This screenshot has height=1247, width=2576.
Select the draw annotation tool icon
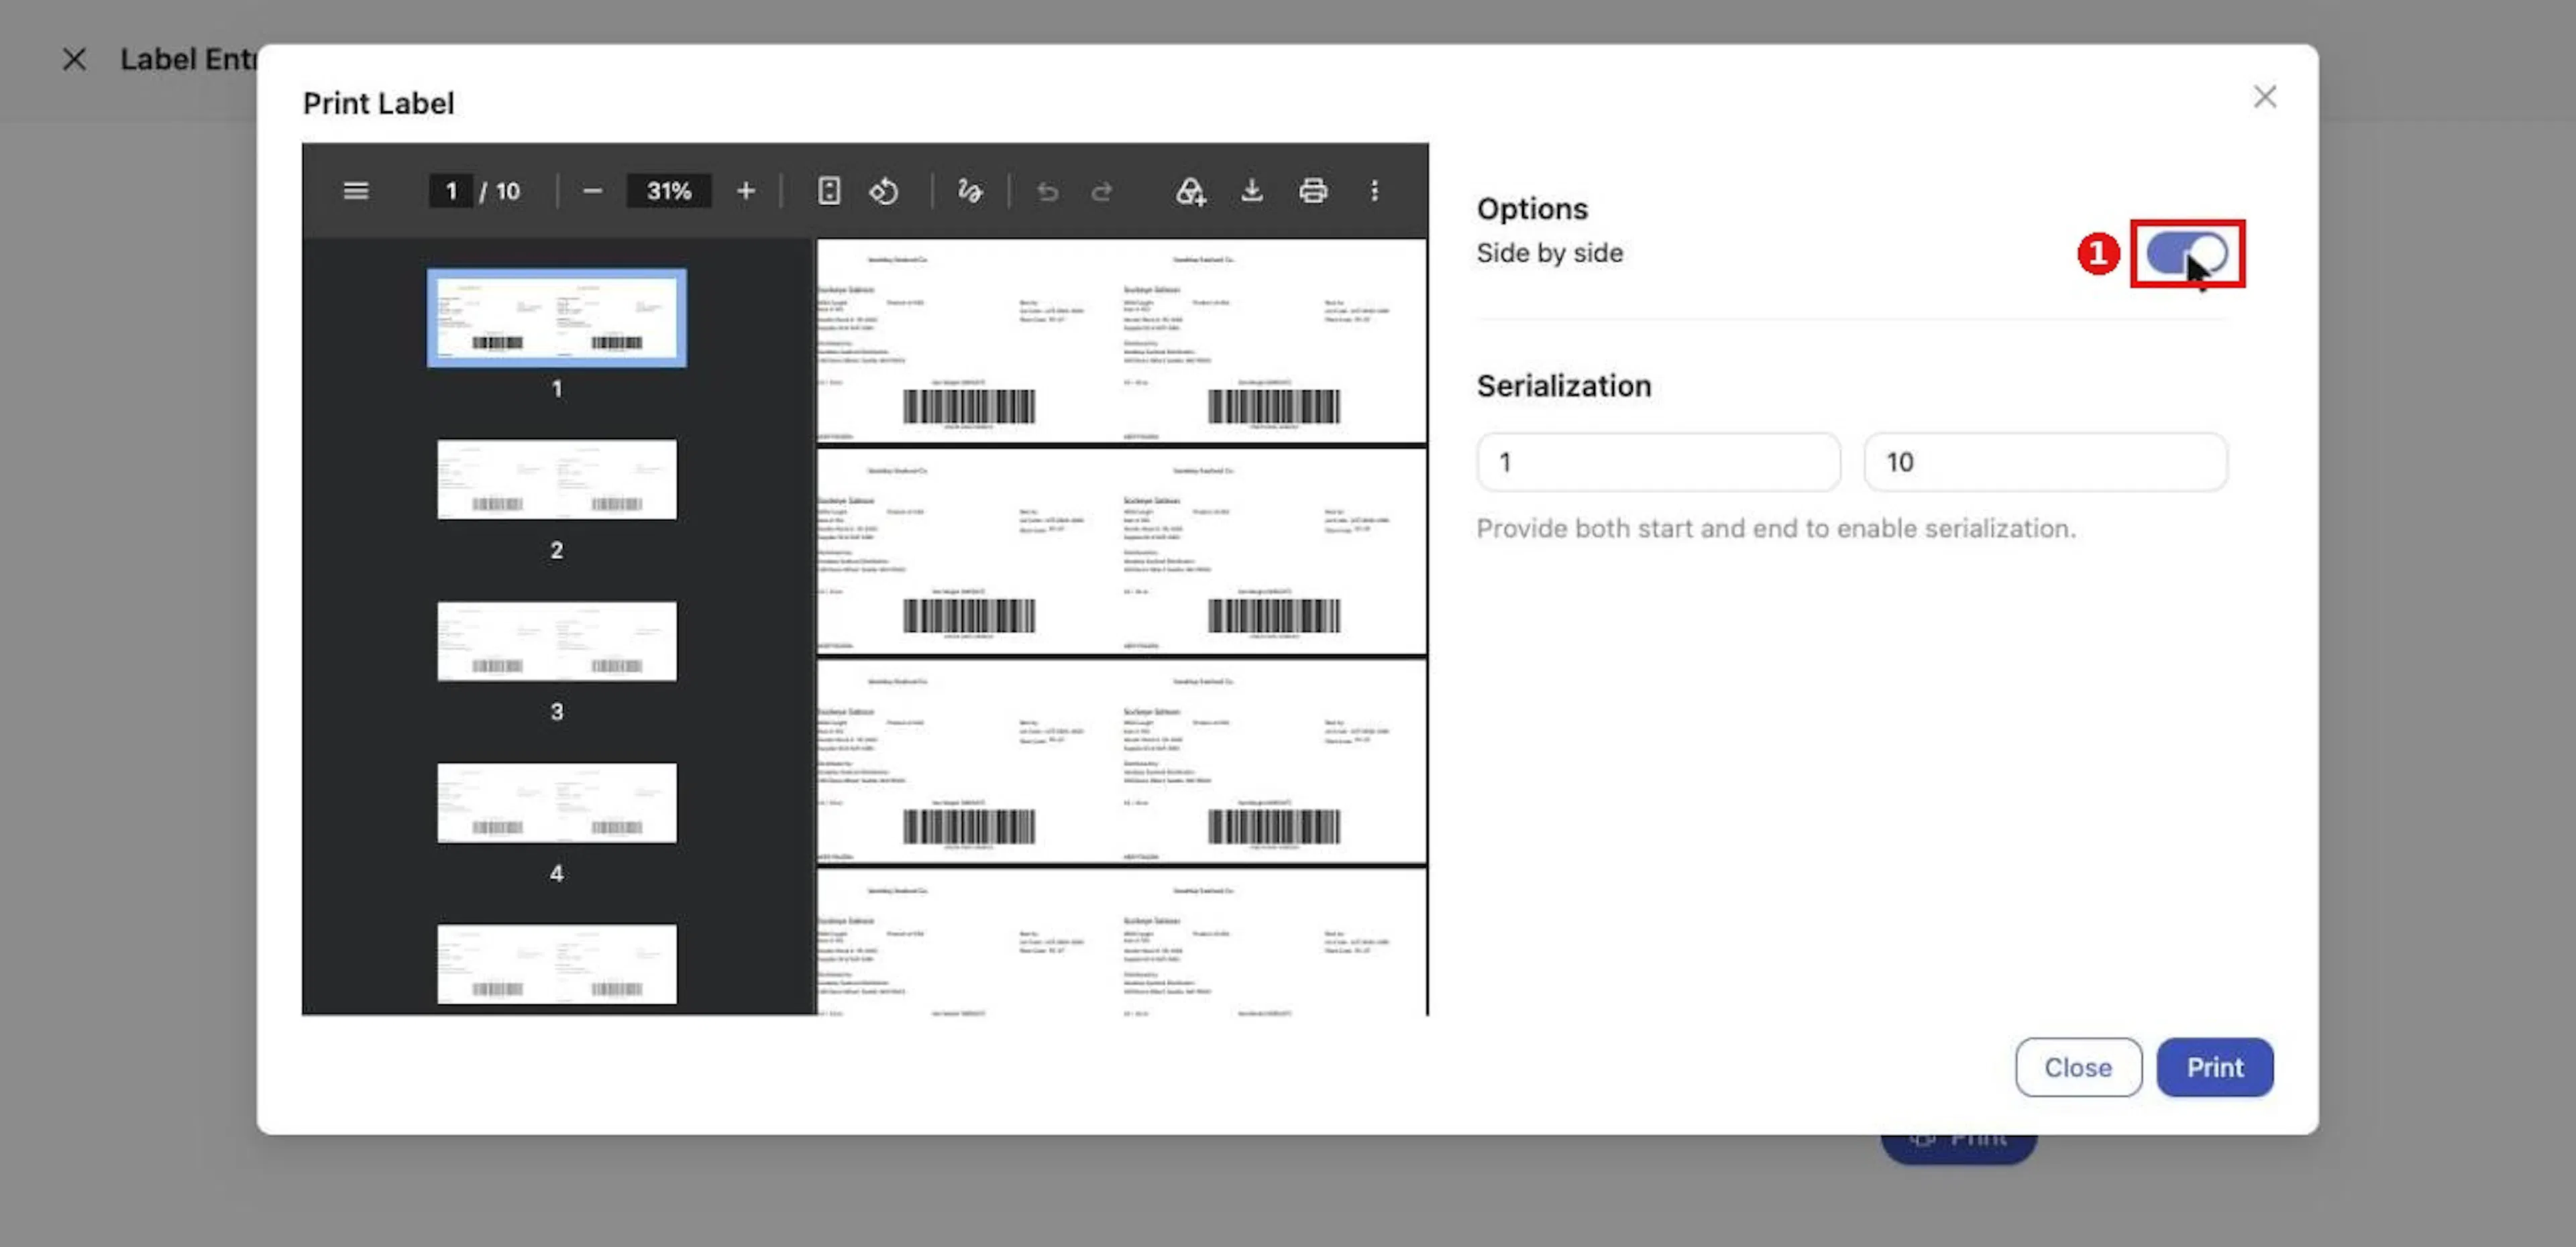pos(969,191)
